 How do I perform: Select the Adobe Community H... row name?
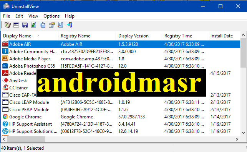[x=33, y=51]
